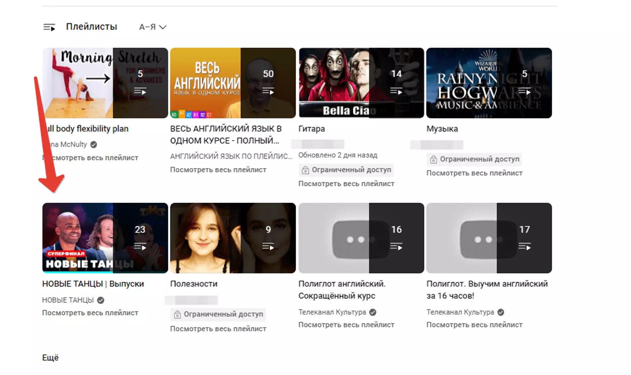Click the playlist icon under the 17 count
This screenshot has width=631, height=375.
(x=524, y=247)
